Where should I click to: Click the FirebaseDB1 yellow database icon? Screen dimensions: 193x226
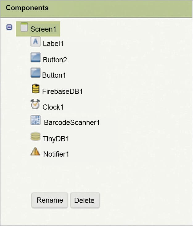click(35, 89)
